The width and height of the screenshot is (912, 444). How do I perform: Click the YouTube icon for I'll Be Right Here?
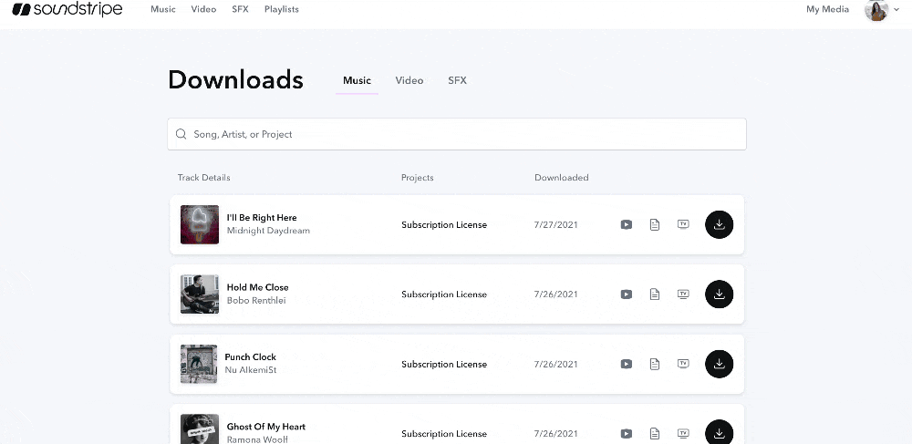tap(627, 224)
